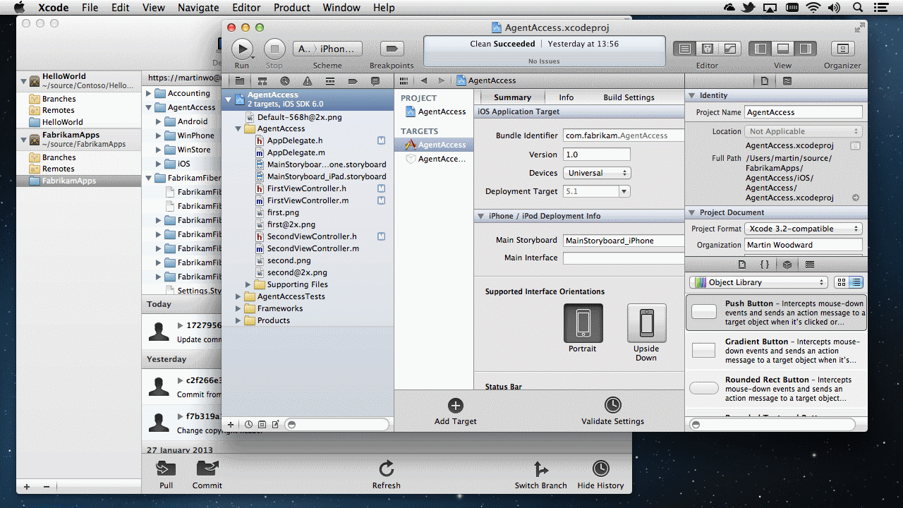
Task: Click Add Target button
Action: coord(456,411)
